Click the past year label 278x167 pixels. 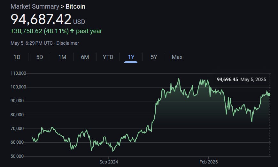[89, 31]
